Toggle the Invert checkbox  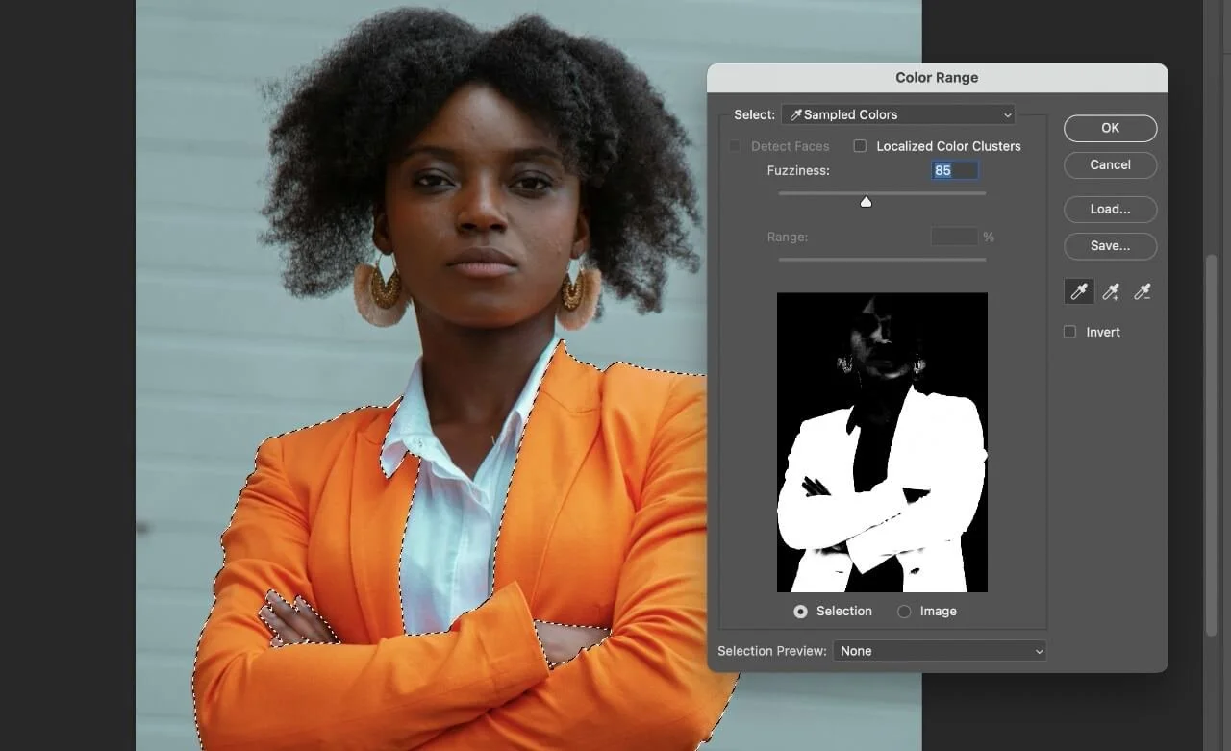tap(1069, 332)
